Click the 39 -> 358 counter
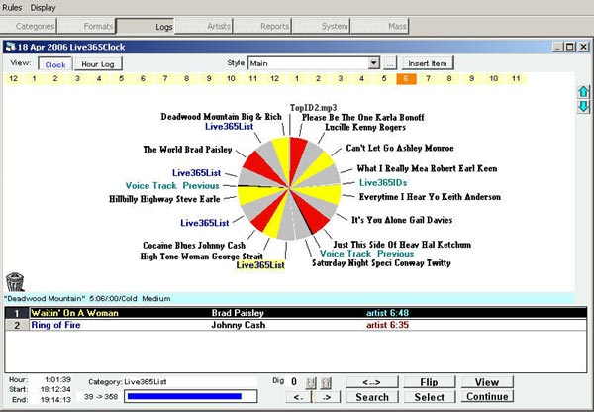 101,396
